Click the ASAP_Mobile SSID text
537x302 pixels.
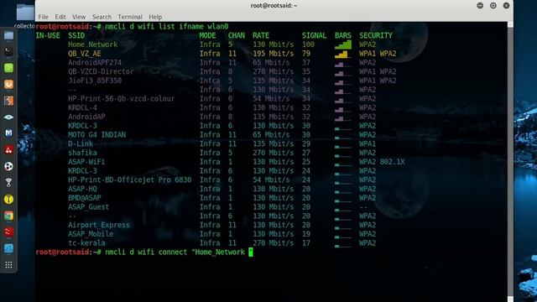pyautogui.click(x=91, y=234)
